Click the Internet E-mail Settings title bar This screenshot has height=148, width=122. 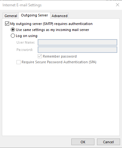tap(61, 5)
